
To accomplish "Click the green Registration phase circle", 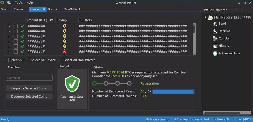I will 94,83.
